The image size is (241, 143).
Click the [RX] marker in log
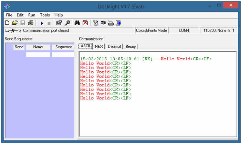(x=147, y=59)
